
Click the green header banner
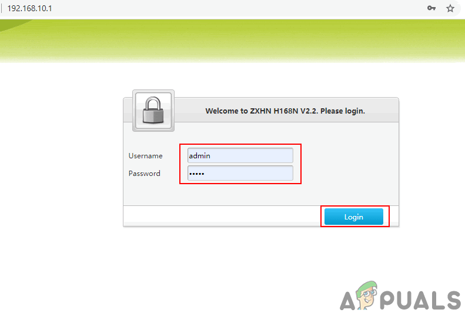pyautogui.click(x=233, y=41)
